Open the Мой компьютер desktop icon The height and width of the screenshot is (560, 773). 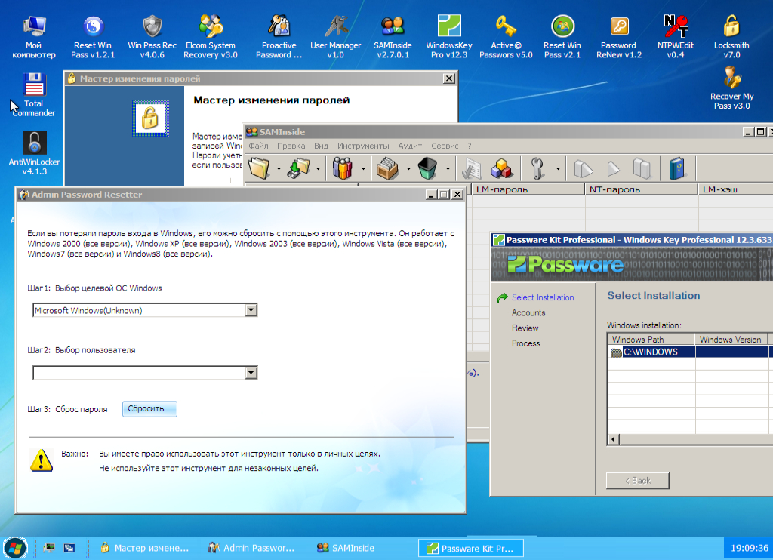tap(34, 37)
